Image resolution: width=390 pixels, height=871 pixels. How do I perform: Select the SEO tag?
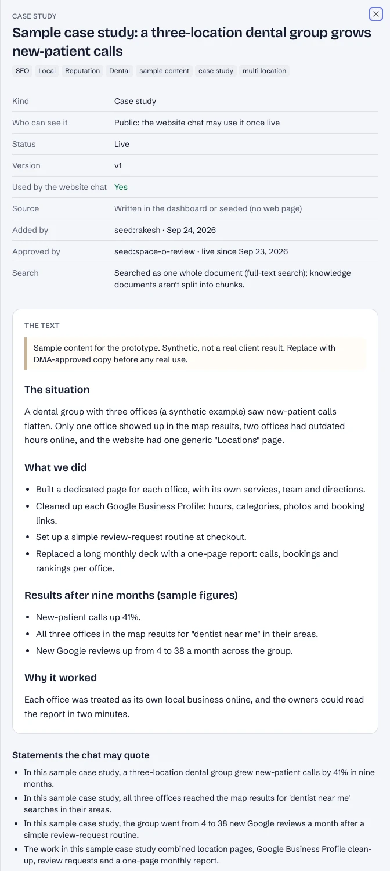click(22, 71)
